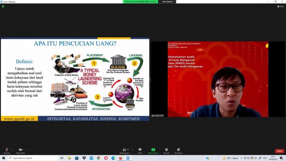Click the taskbar search box
The image size is (286, 161).
pos(33,158)
